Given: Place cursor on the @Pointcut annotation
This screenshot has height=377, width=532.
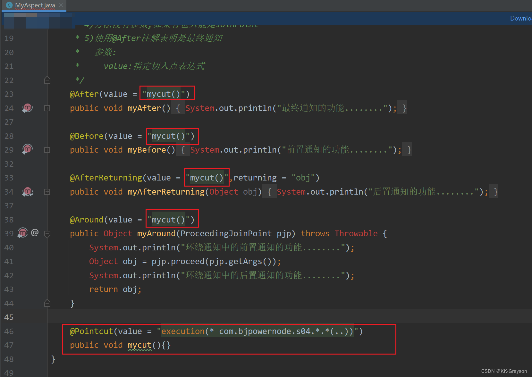Looking at the screenshot, I should pos(92,331).
